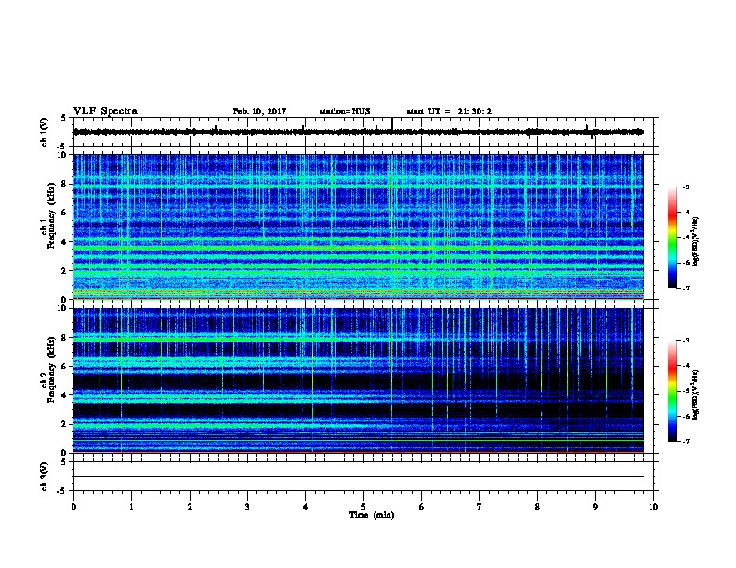The height and width of the screenshot is (568, 736).
Task: Click the ch.3 flat voltage trace line
Action: (359, 477)
